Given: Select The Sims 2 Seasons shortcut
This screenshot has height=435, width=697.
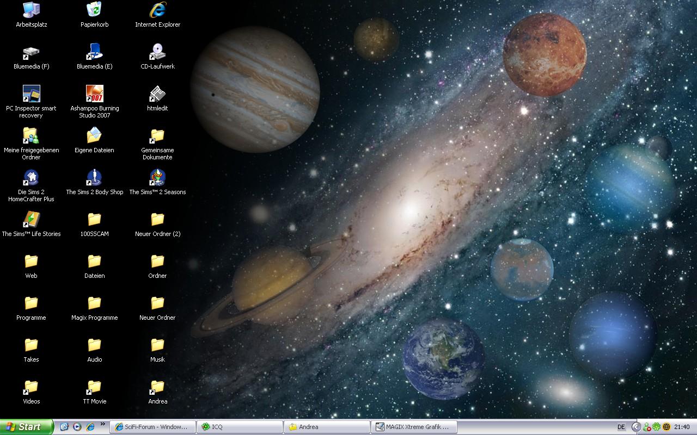Looking at the screenshot, I should point(157,178).
